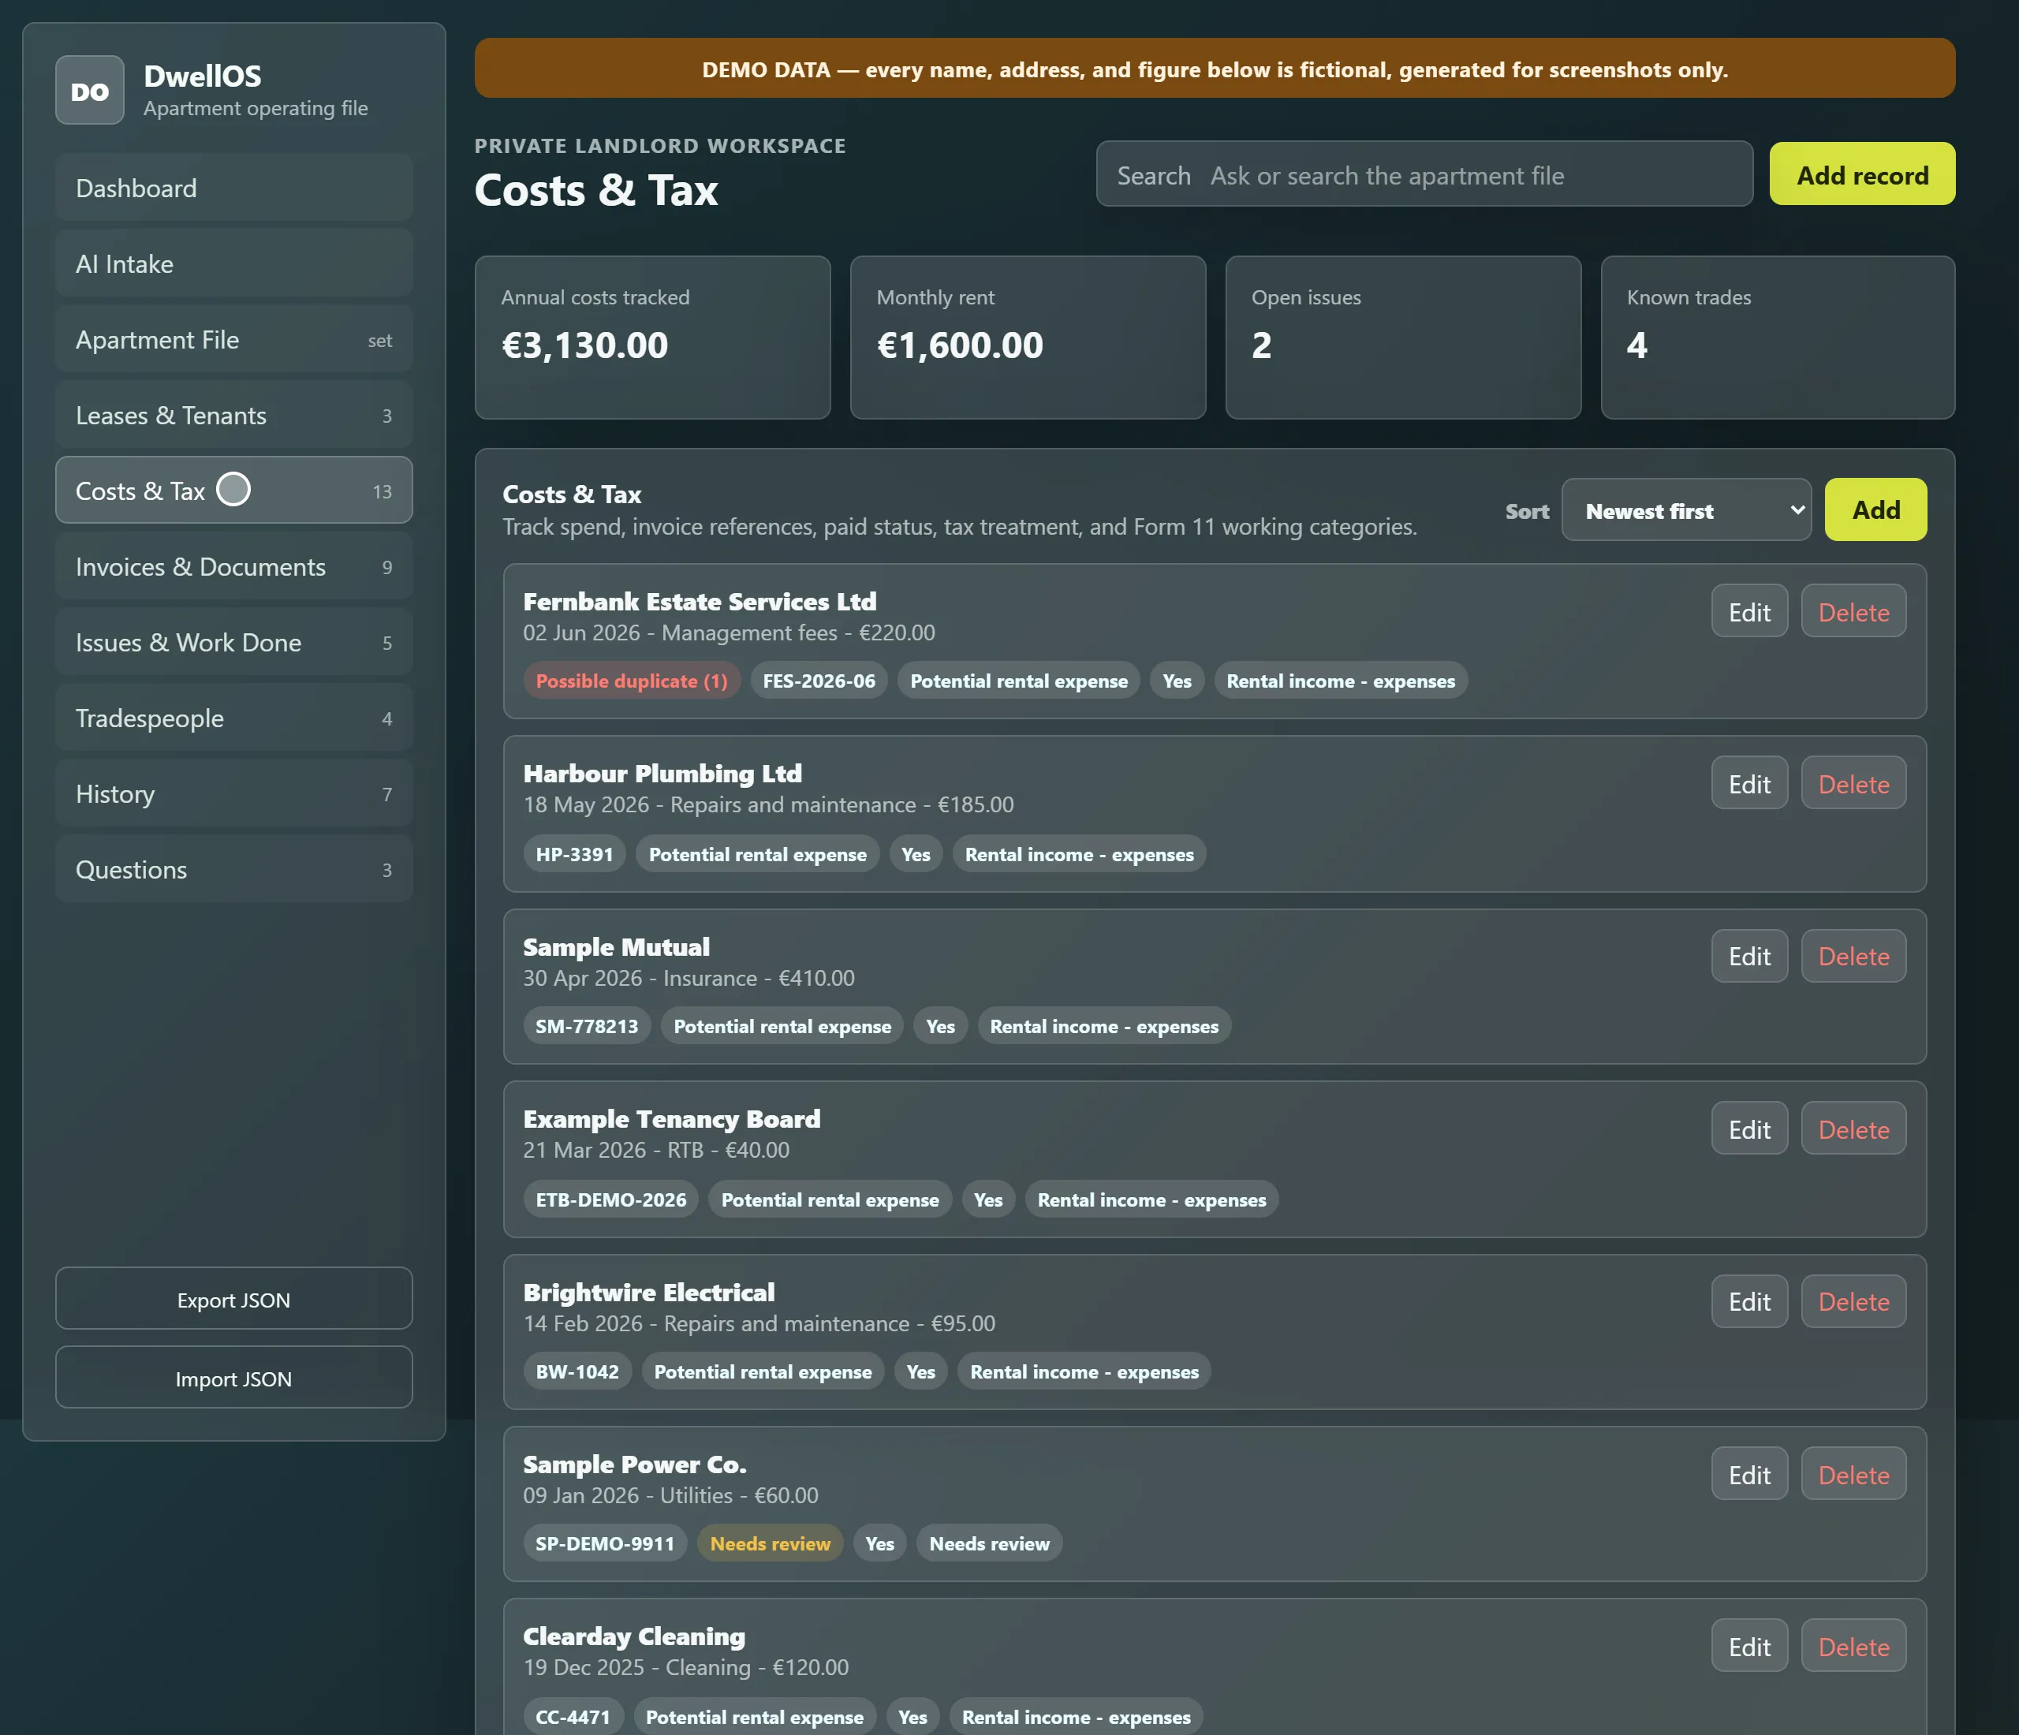Click the Add record button

pyautogui.click(x=1862, y=174)
